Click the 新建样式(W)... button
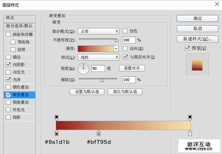222x154 pixels. pos(197,39)
